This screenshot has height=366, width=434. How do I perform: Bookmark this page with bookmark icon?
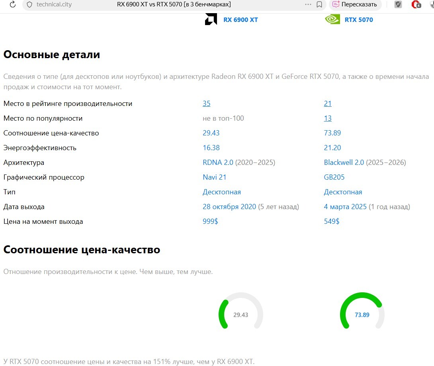pyautogui.click(x=319, y=4)
